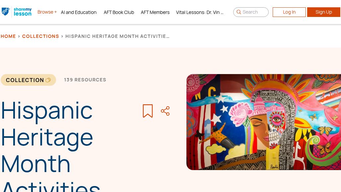341x192 pixels.
Task: Go to AFT Book Club
Action: coord(119,12)
